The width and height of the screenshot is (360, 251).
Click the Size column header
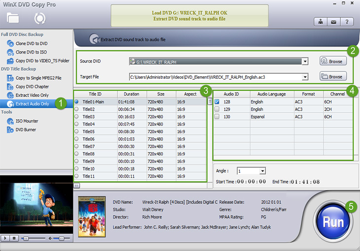click(161, 94)
